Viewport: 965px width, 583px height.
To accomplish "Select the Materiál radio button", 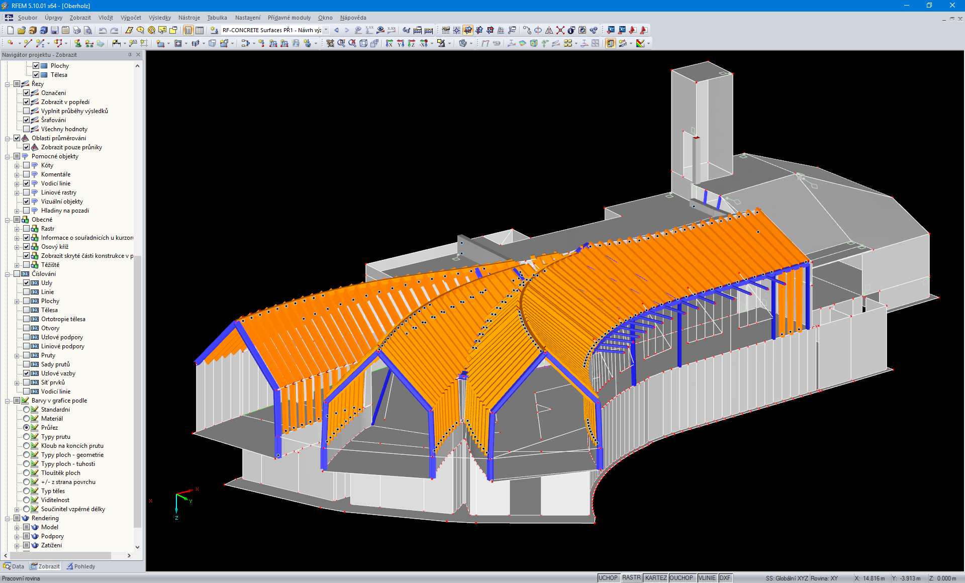I will 27,418.
